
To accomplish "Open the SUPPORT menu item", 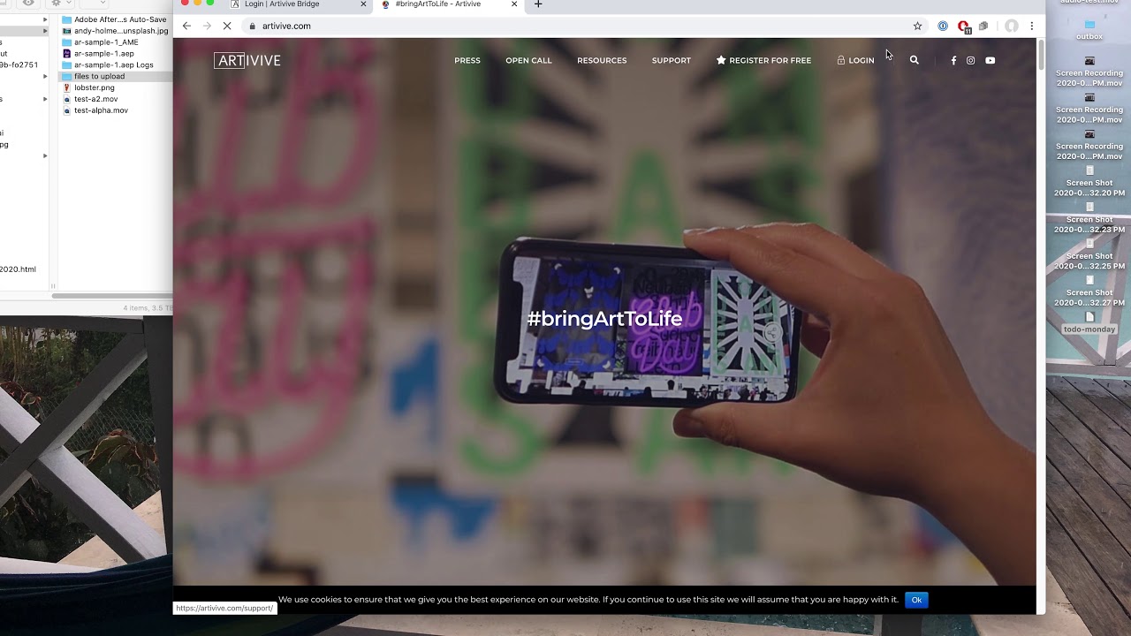I will coord(672,60).
